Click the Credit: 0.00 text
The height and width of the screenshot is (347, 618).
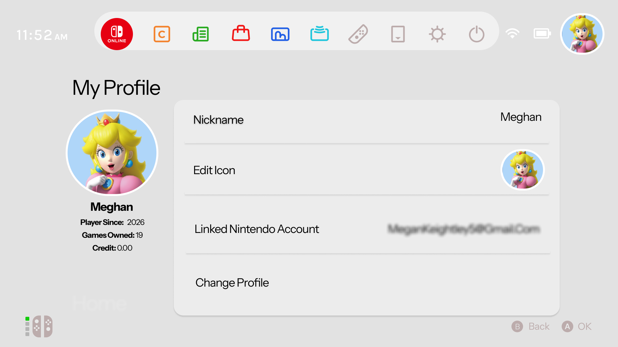click(x=112, y=248)
